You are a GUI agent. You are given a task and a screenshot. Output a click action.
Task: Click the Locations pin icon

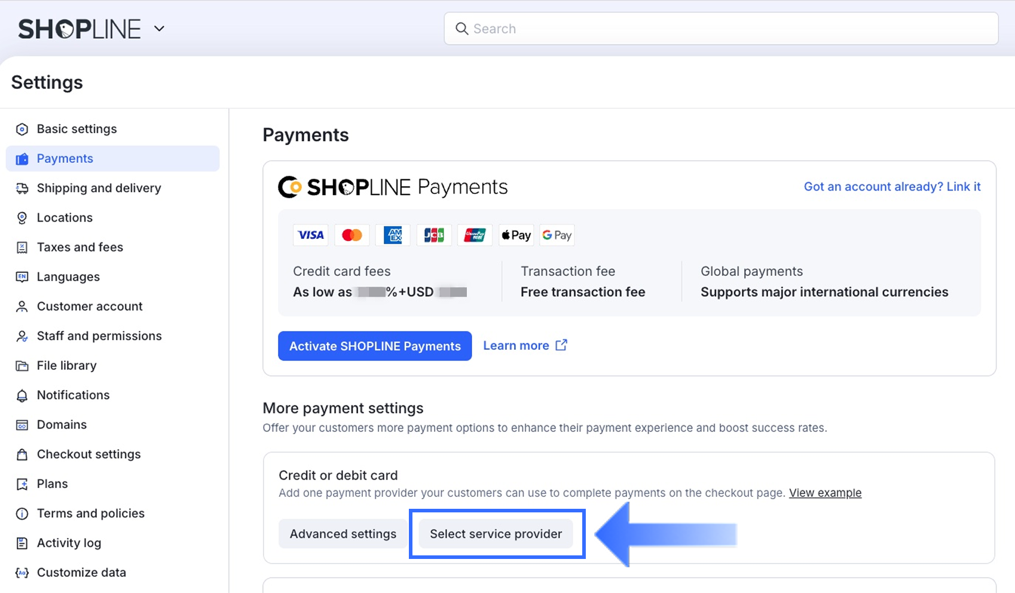pyautogui.click(x=22, y=218)
